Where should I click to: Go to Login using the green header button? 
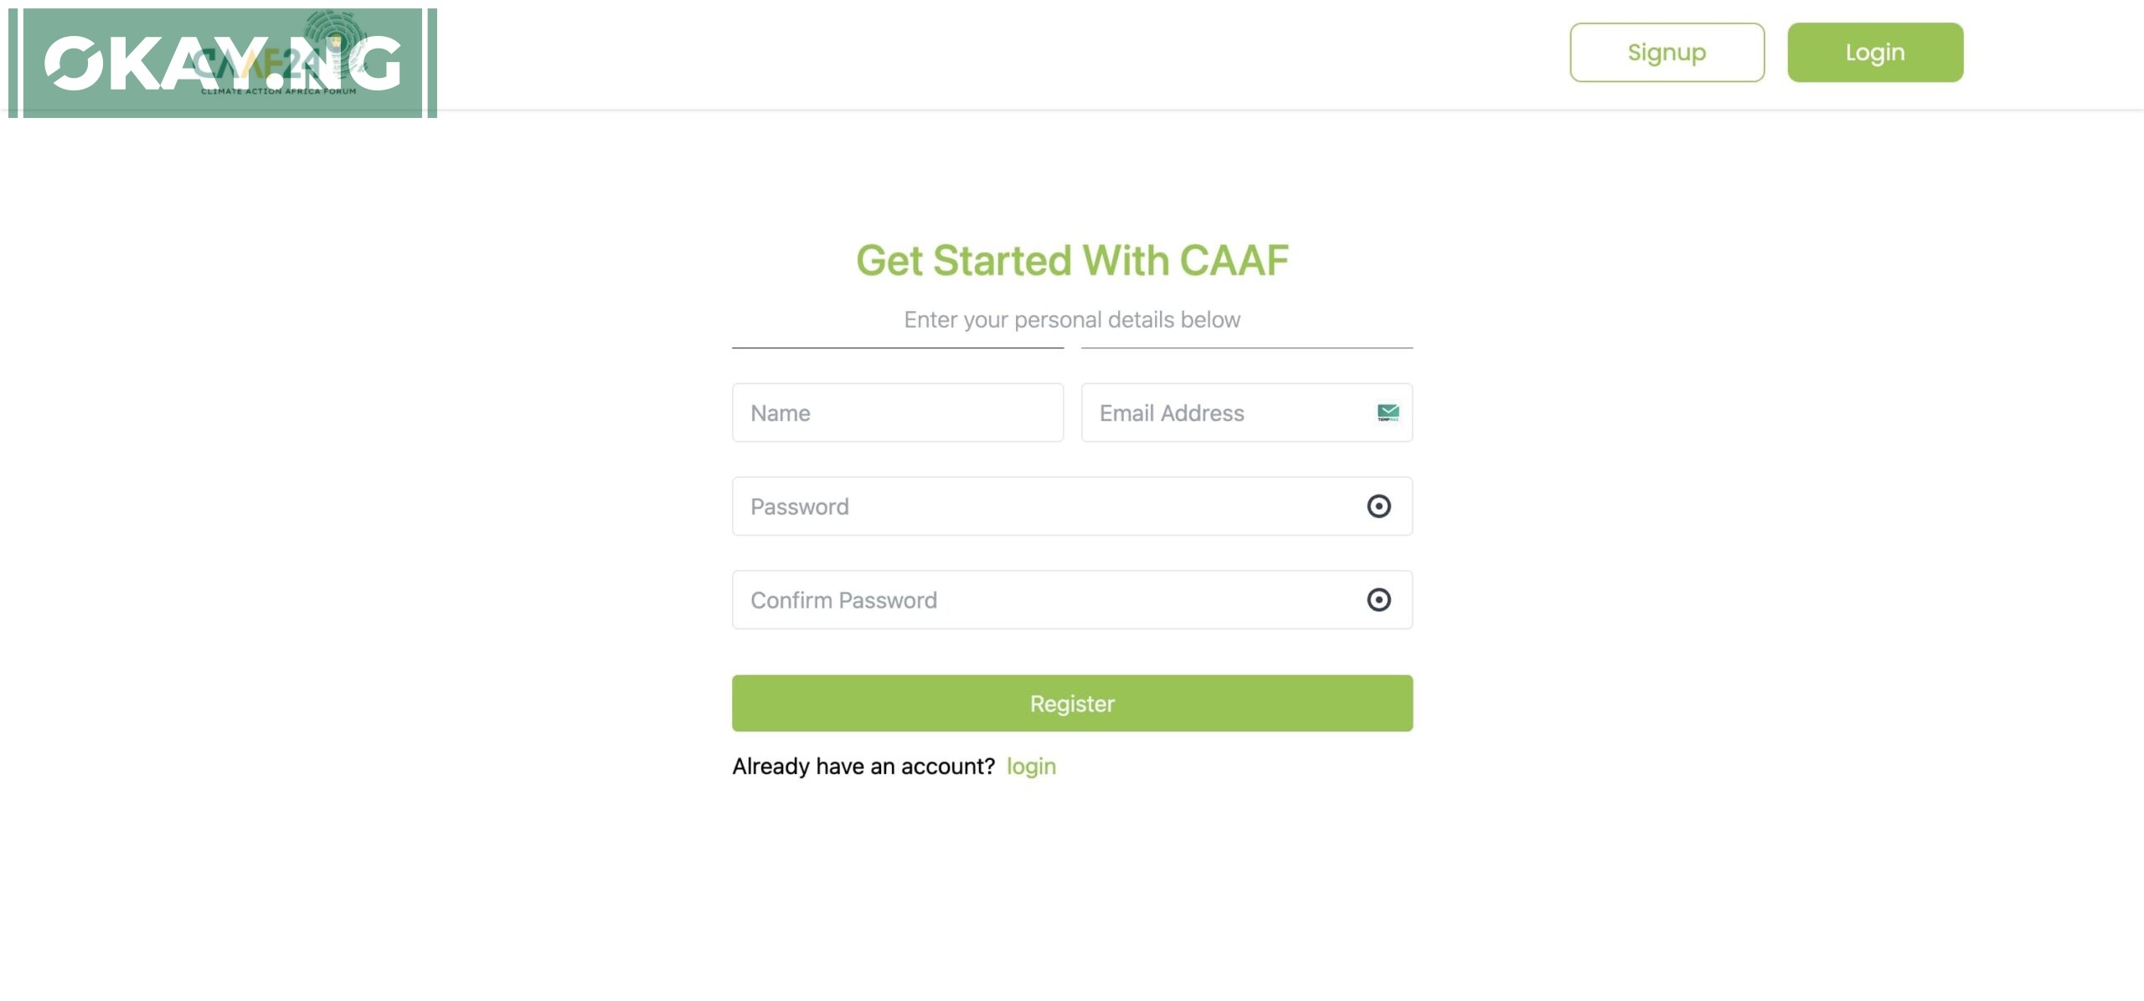coord(1875,53)
